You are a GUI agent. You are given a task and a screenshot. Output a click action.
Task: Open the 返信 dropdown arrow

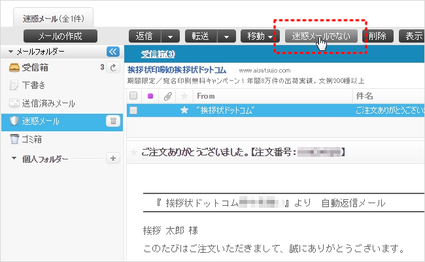click(171, 36)
